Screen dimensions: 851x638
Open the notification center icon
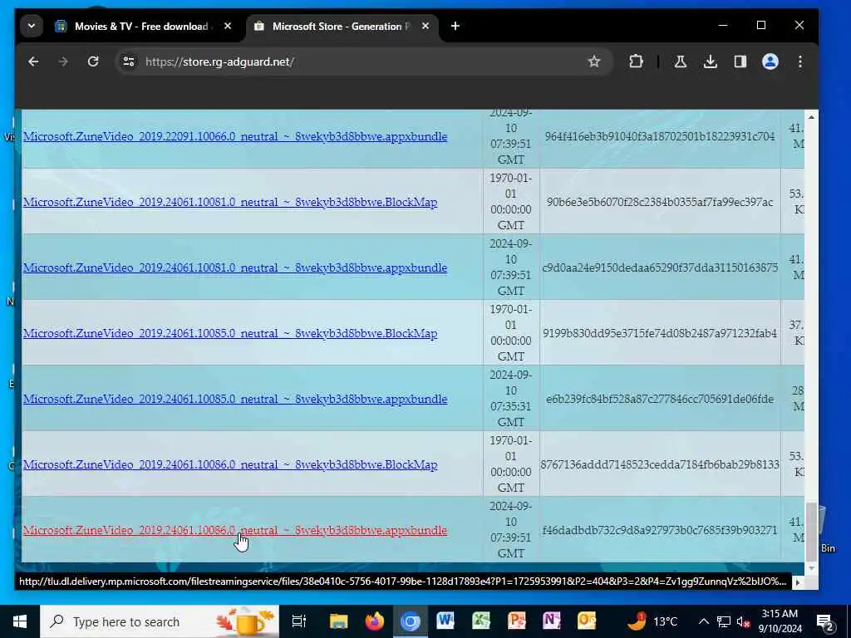pos(825,621)
